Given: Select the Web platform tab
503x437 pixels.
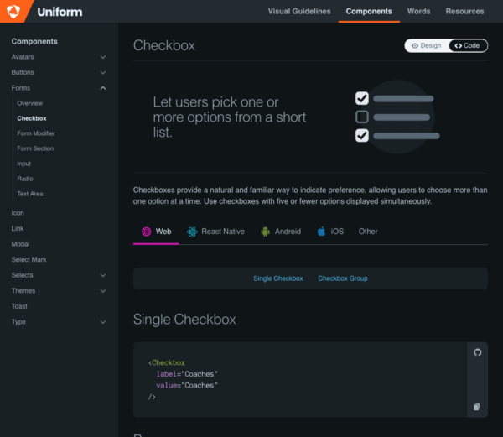Looking at the screenshot, I should [156, 232].
